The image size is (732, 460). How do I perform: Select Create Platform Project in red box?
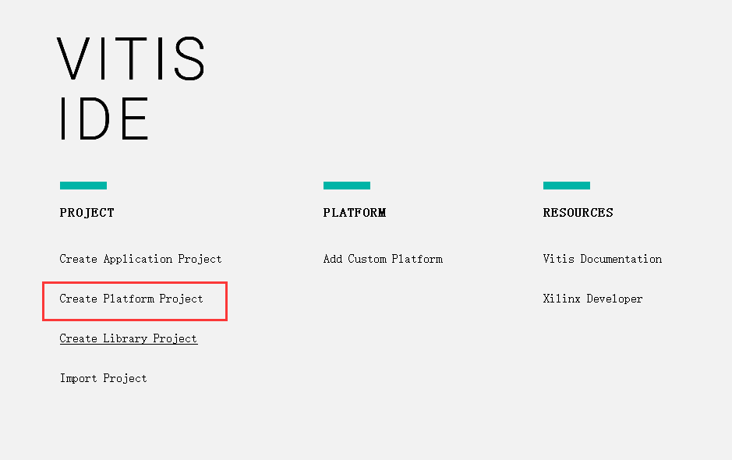pyautogui.click(x=131, y=299)
